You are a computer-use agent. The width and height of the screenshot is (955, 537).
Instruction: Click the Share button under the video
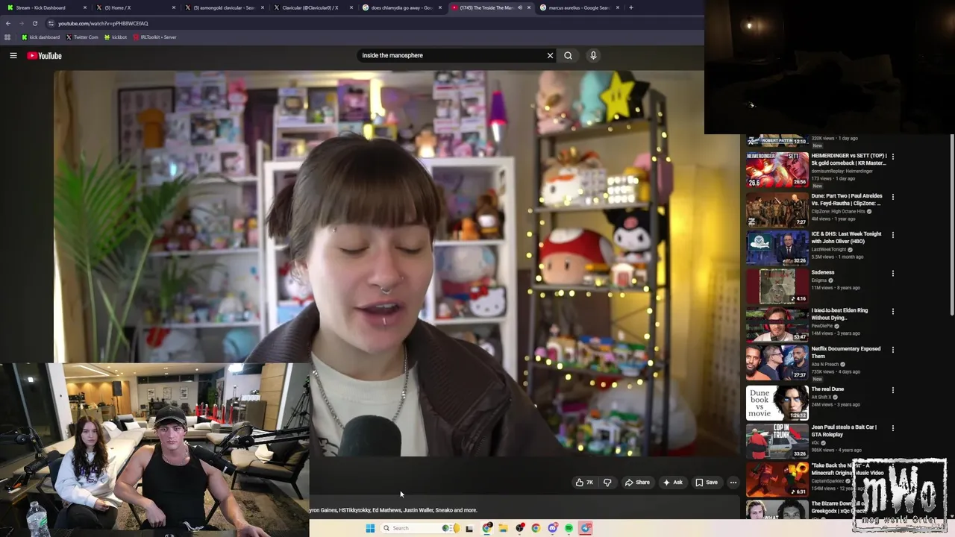(x=637, y=483)
